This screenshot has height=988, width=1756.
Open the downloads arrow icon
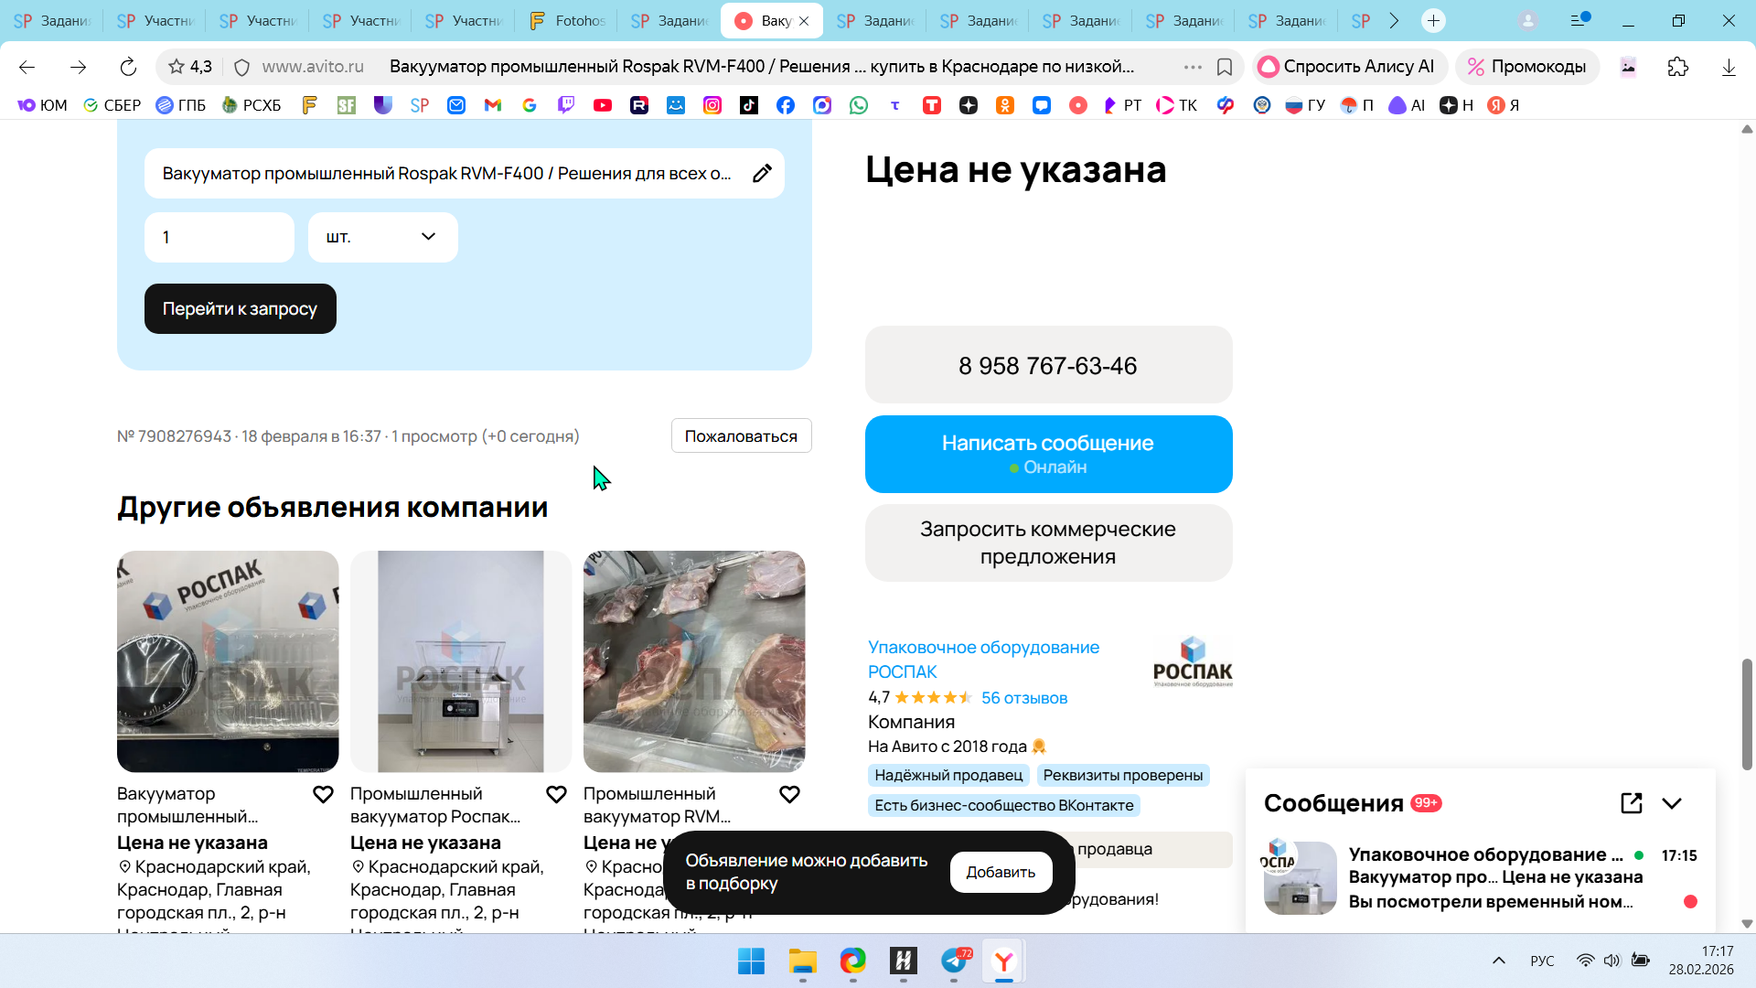click(x=1728, y=67)
